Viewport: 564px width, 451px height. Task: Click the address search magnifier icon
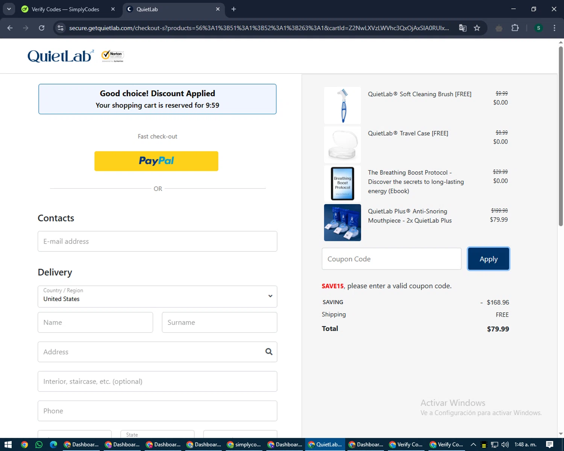tap(269, 352)
